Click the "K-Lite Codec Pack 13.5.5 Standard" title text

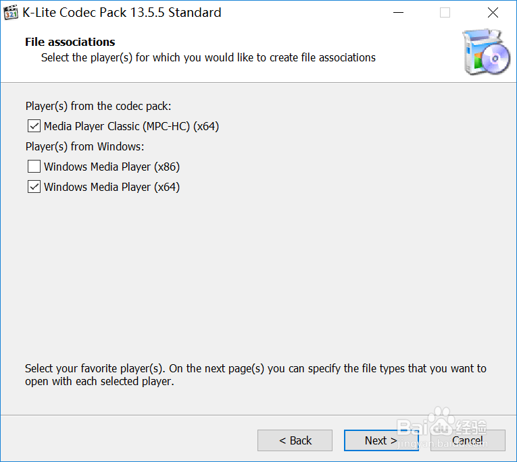coord(122,12)
